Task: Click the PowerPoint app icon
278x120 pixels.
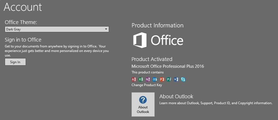Action: pyautogui.click(x=162, y=79)
